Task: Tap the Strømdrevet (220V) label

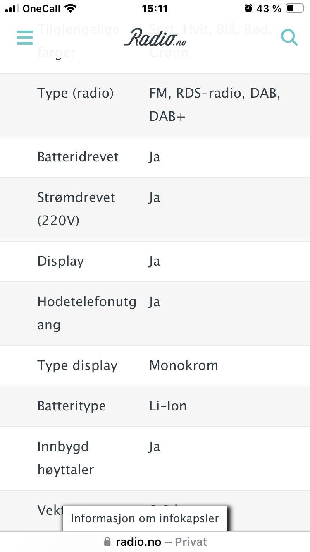Action: pos(76,209)
